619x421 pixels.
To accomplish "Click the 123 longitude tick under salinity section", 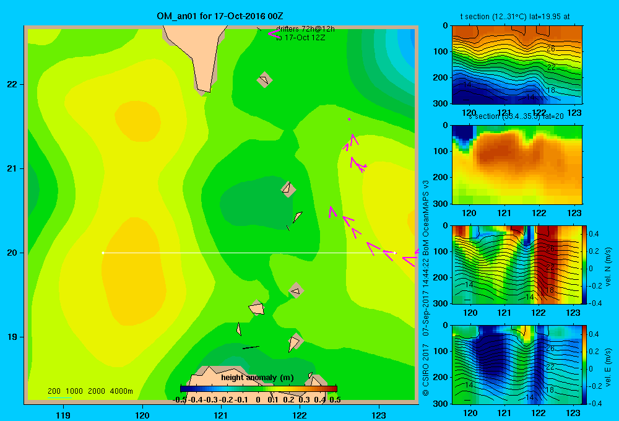I will pyautogui.click(x=574, y=213).
